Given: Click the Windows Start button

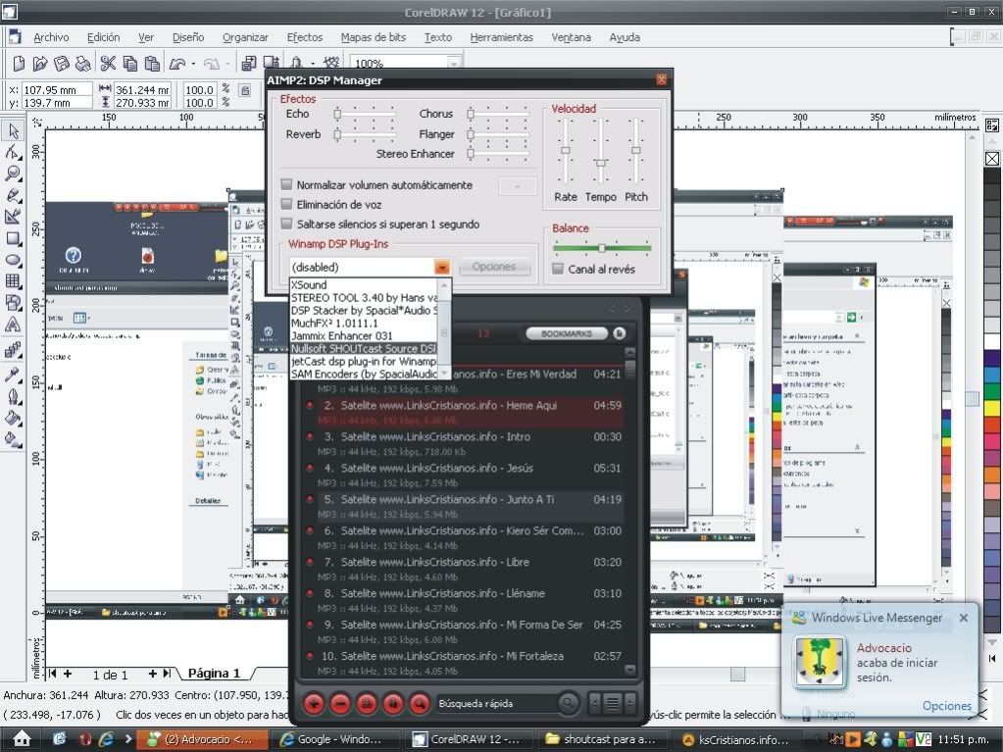Looking at the screenshot, I should (x=22, y=739).
